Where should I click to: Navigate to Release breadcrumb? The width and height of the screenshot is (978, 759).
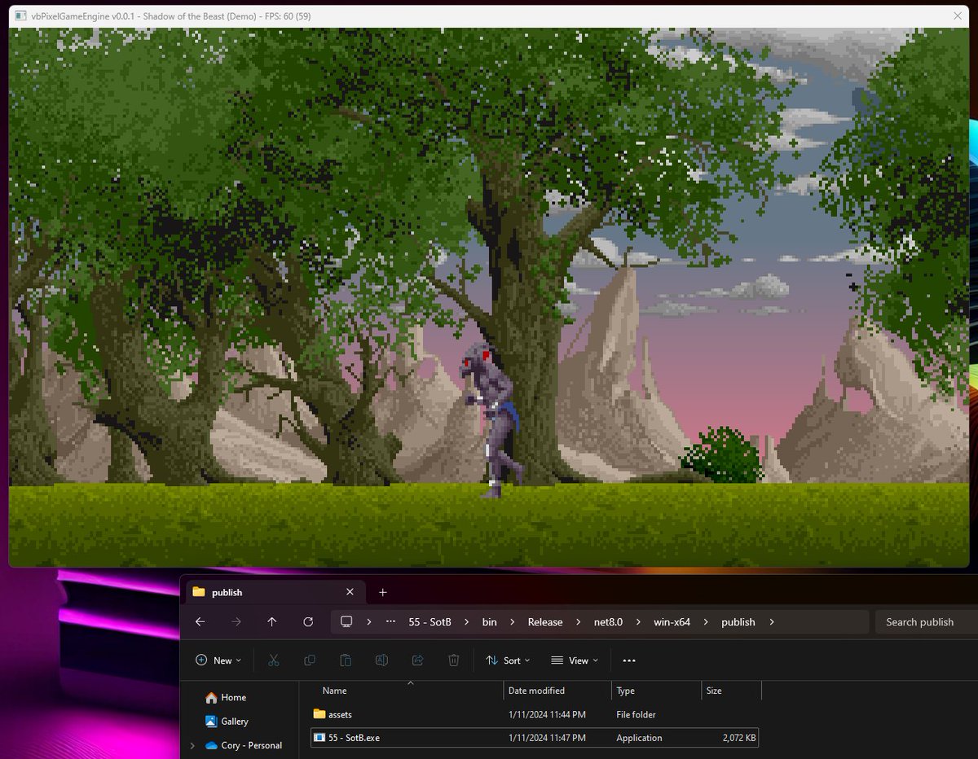click(x=545, y=622)
